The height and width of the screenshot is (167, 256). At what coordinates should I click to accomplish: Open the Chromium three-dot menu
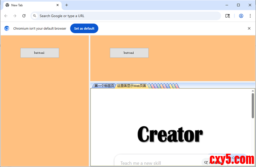point(250,16)
